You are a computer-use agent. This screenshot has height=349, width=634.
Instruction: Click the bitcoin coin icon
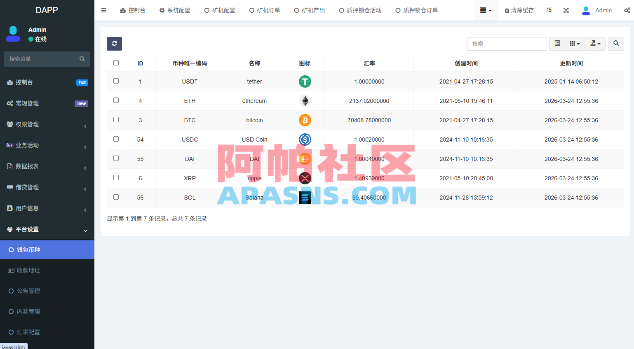(x=305, y=120)
